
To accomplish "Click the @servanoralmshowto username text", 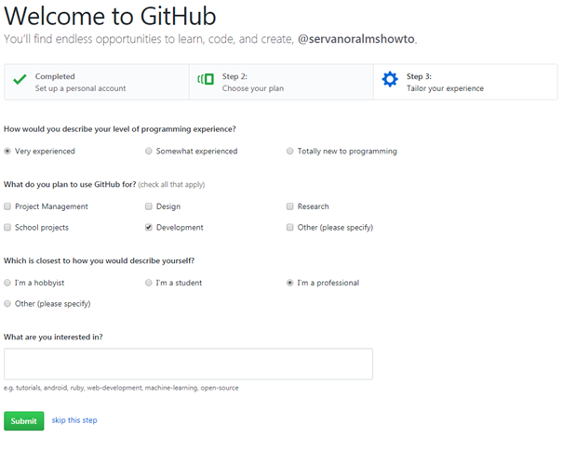I will 355,39.
